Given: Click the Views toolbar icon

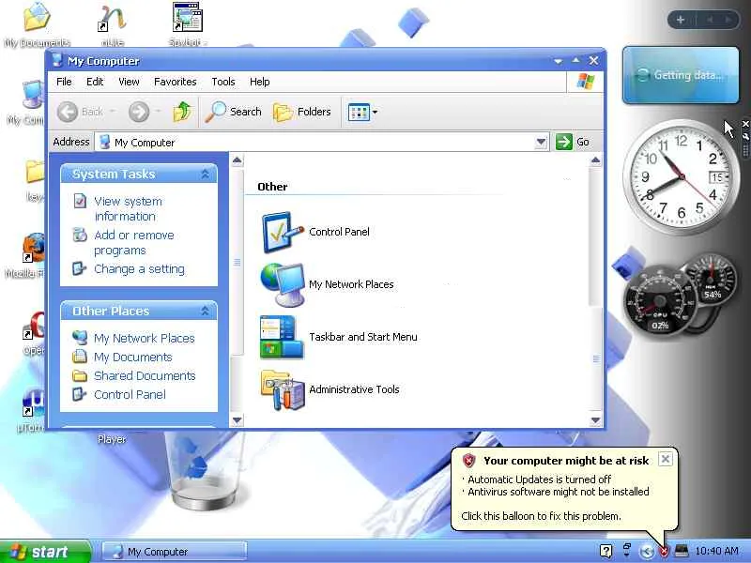Looking at the screenshot, I should pyautogui.click(x=359, y=113).
